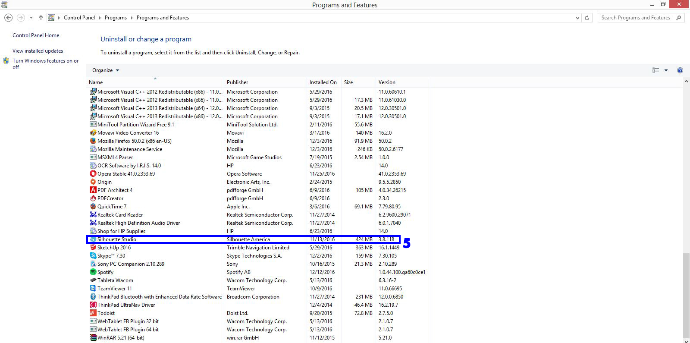Click the Skype 7.30 program icon

pos(93,256)
